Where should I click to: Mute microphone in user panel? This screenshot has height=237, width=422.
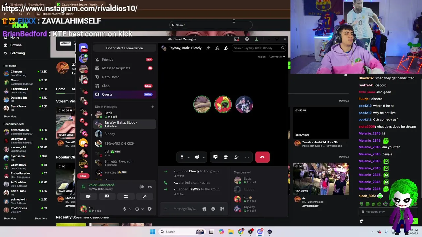coord(125,209)
